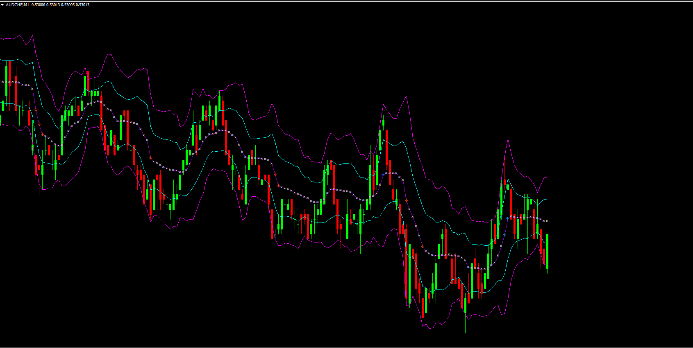Click the last red candle before final green

544,254
